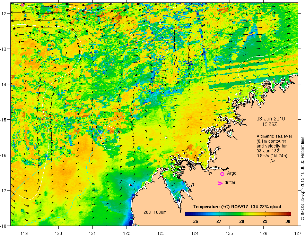Click the '-12' latitude axis label
The image size is (305, 236).
click(x=4, y=14)
